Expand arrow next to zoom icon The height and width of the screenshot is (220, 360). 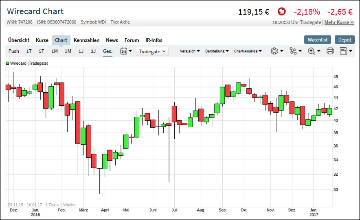point(319,51)
